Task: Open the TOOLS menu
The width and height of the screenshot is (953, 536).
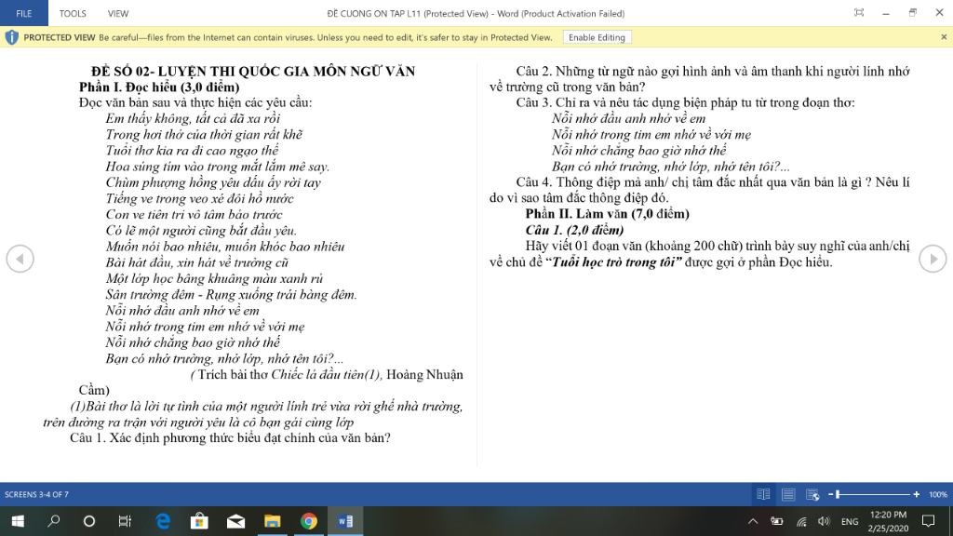Action: click(x=73, y=13)
